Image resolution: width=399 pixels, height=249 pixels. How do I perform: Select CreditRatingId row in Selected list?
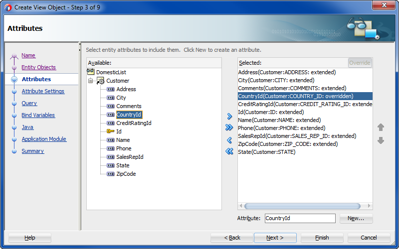pyautogui.click(x=305, y=104)
